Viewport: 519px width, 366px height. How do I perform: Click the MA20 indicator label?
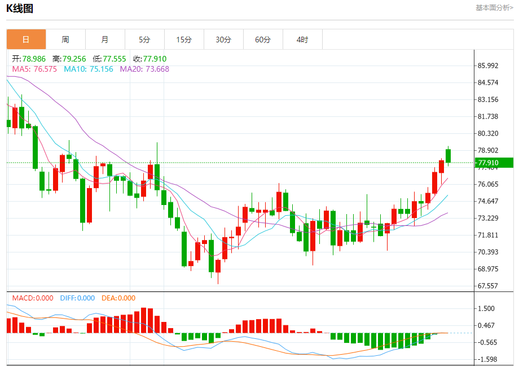[x=144, y=69]
